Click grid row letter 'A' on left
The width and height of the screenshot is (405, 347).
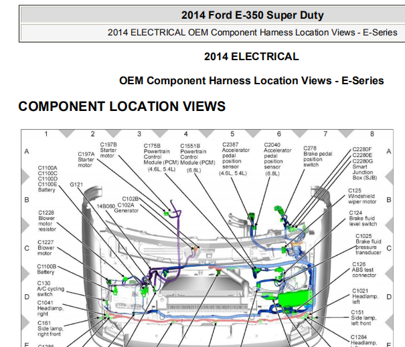pos(27,152)
